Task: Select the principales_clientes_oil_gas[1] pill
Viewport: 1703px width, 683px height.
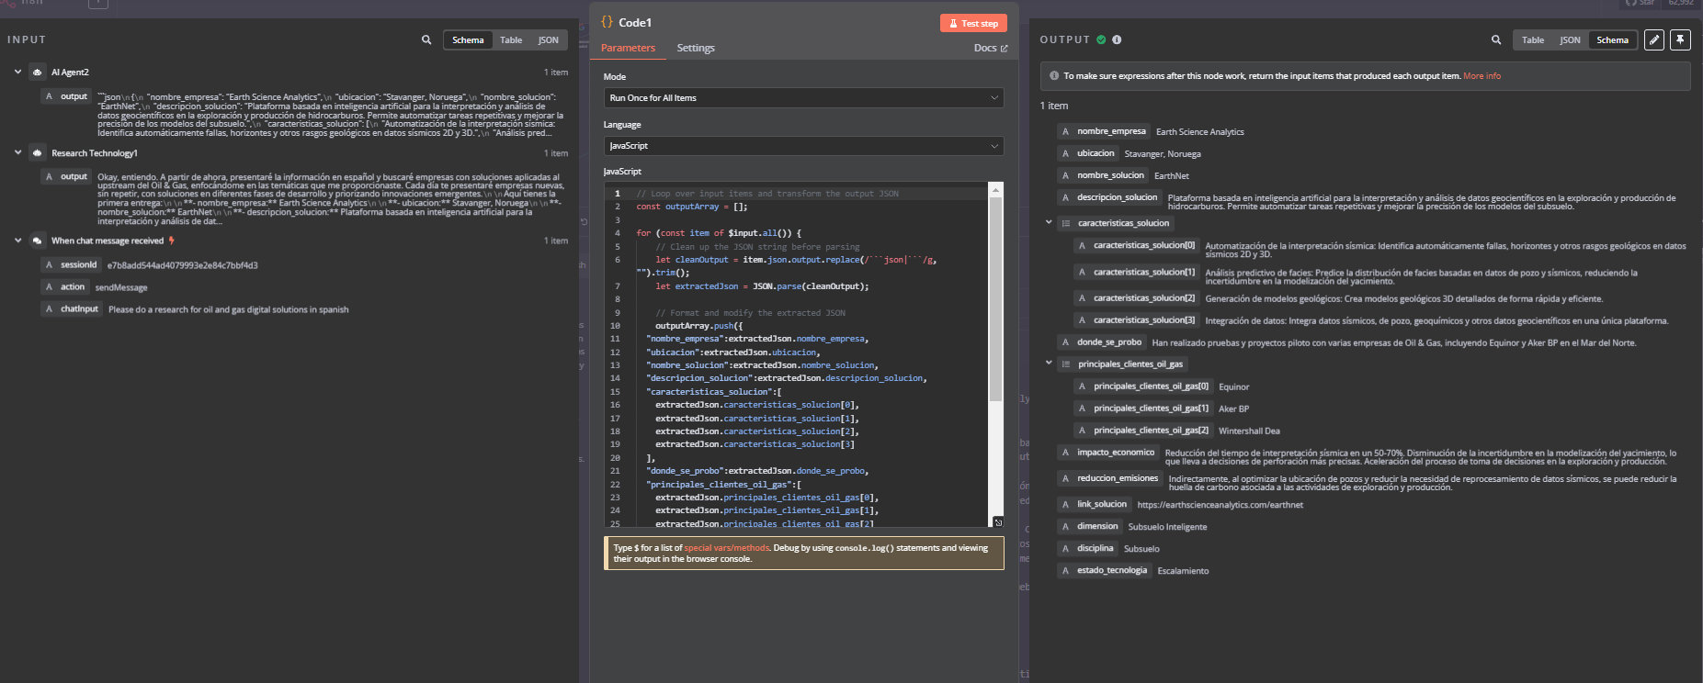Action: point(1142,408)
